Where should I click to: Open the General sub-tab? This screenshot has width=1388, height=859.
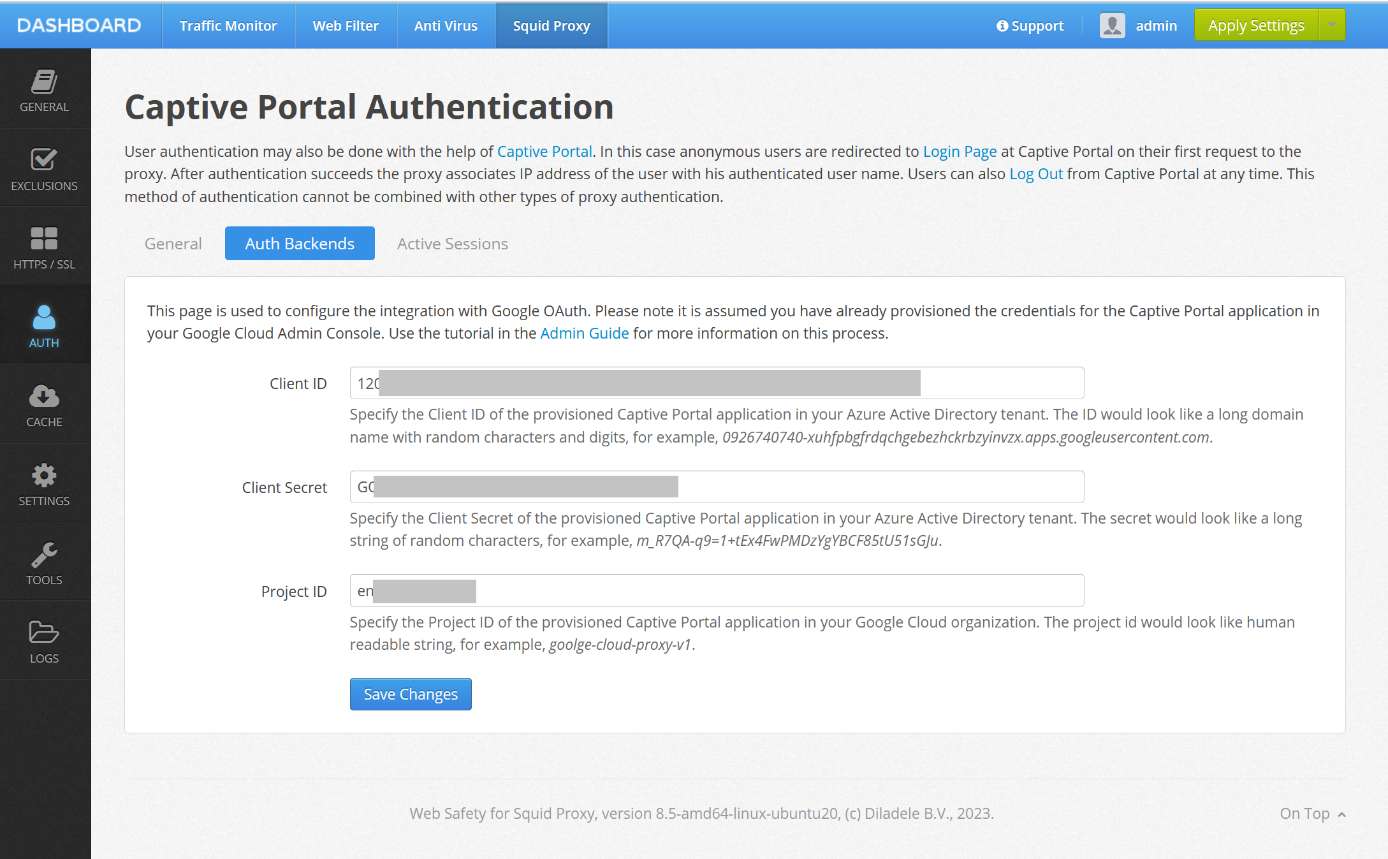[x=173, y=244]
